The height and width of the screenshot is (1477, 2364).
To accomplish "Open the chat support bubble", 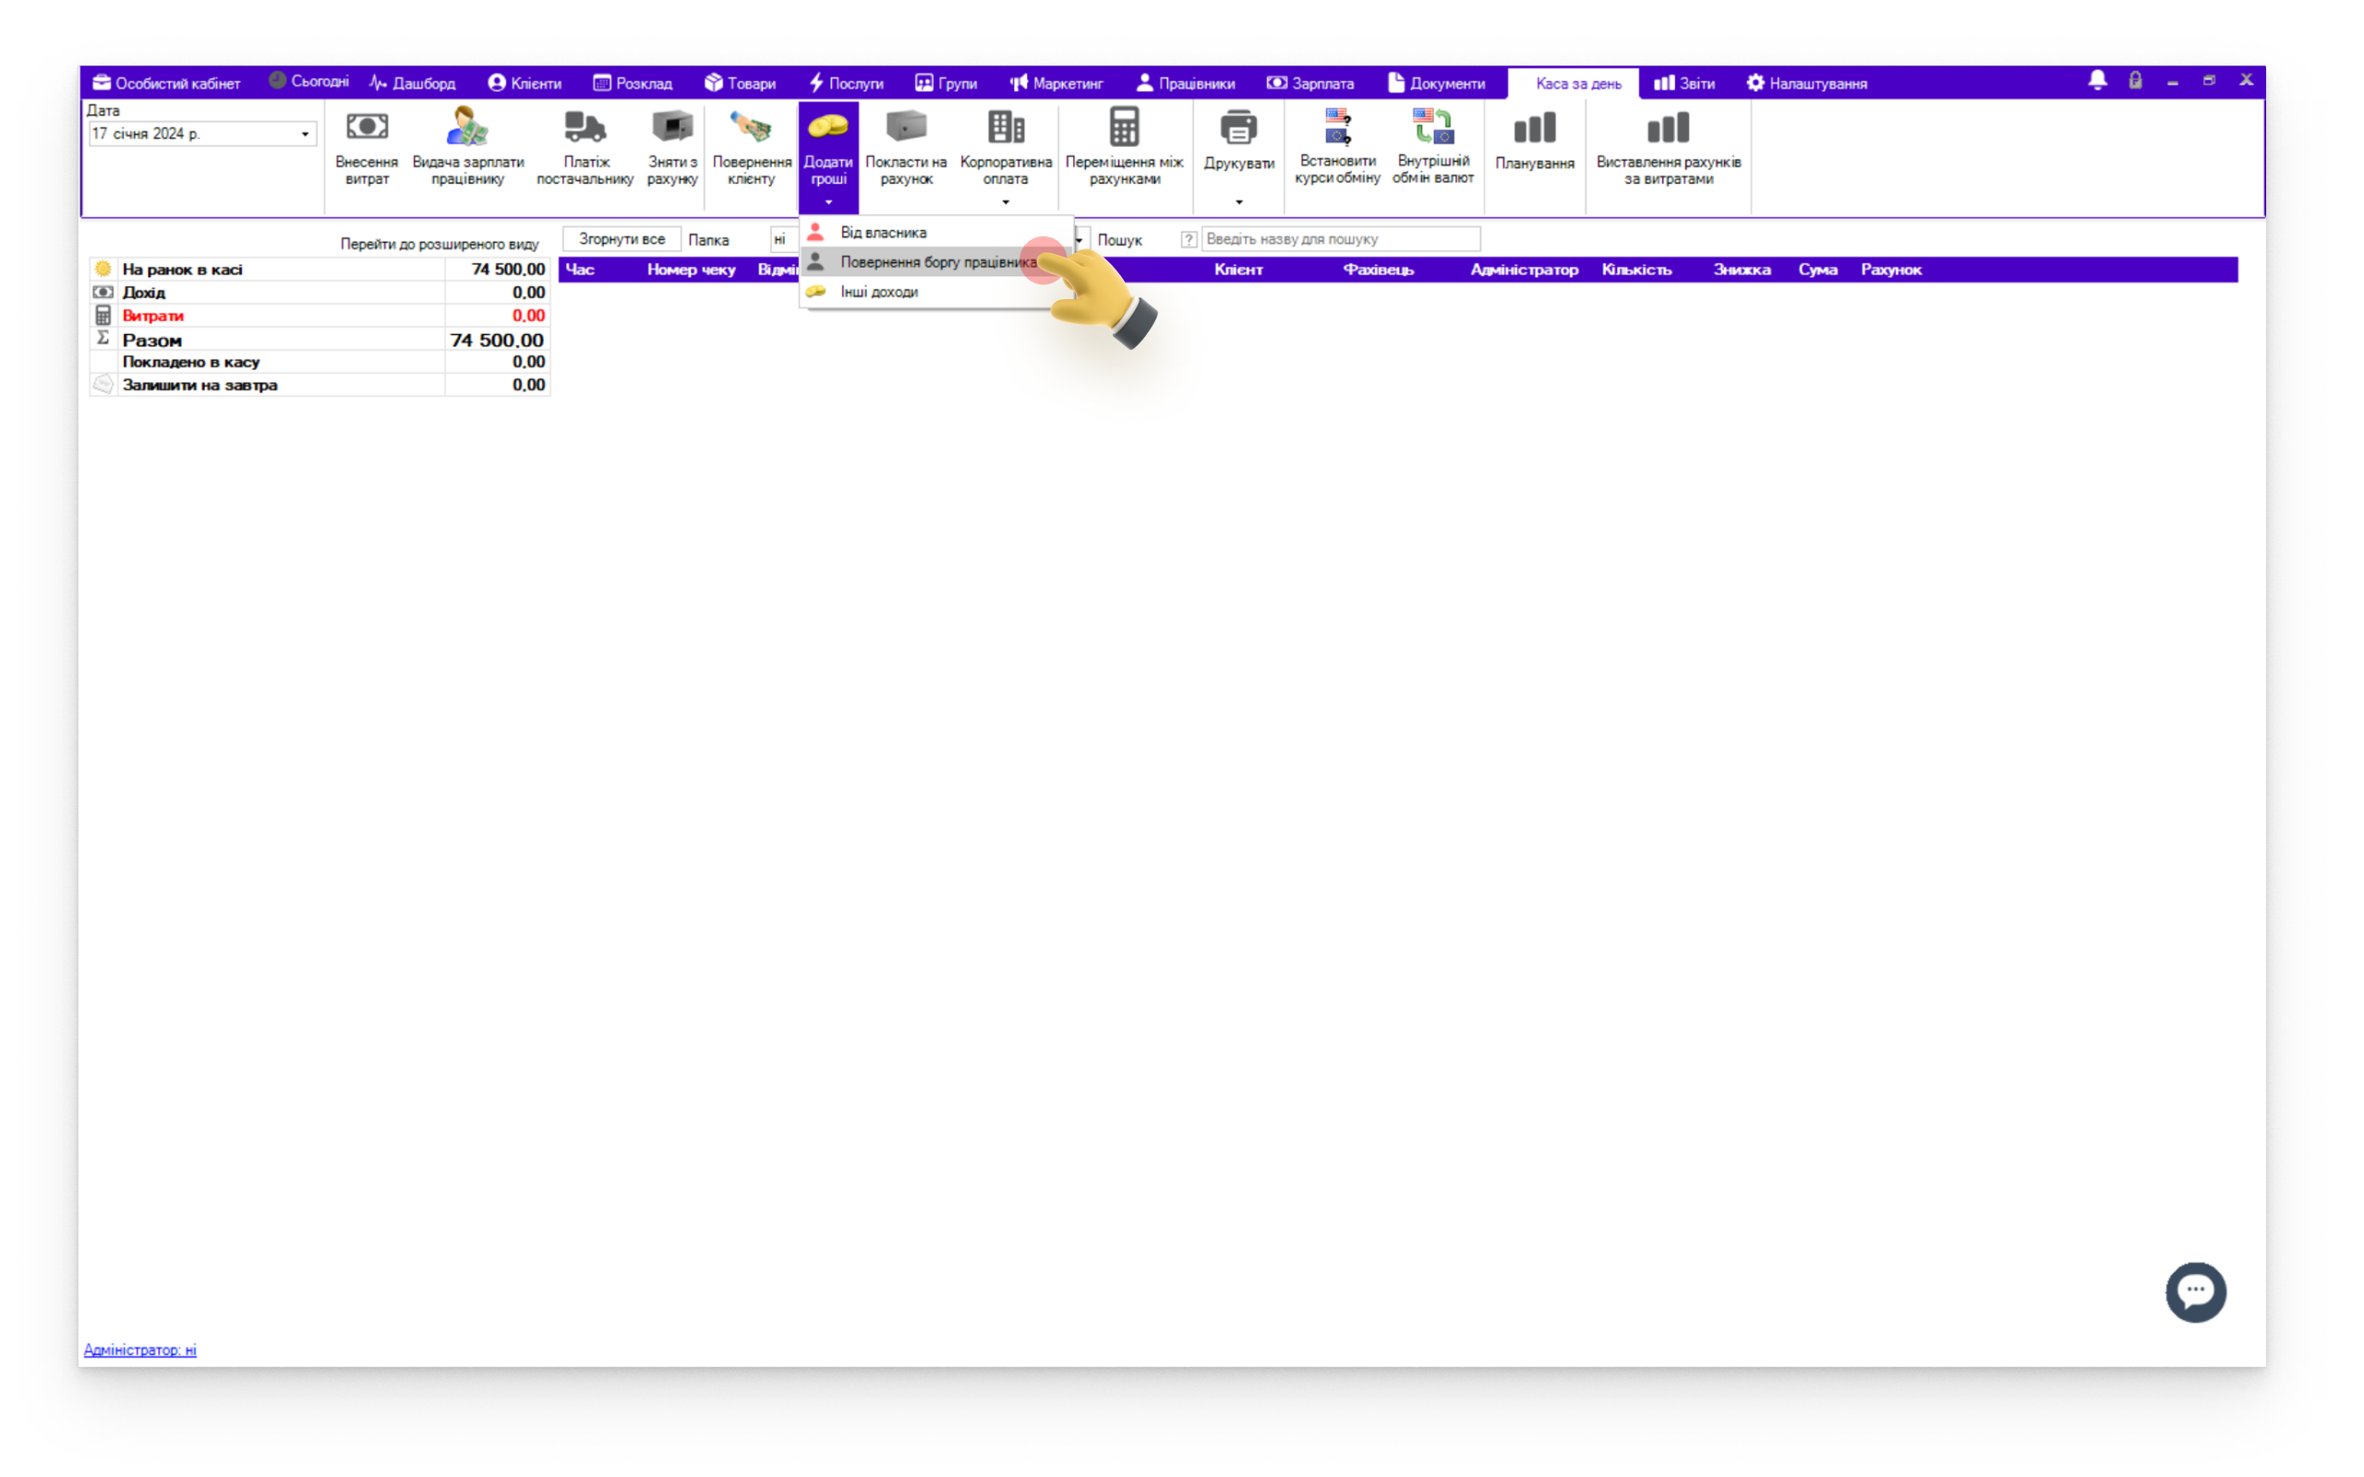I will pos(2195,1291).
